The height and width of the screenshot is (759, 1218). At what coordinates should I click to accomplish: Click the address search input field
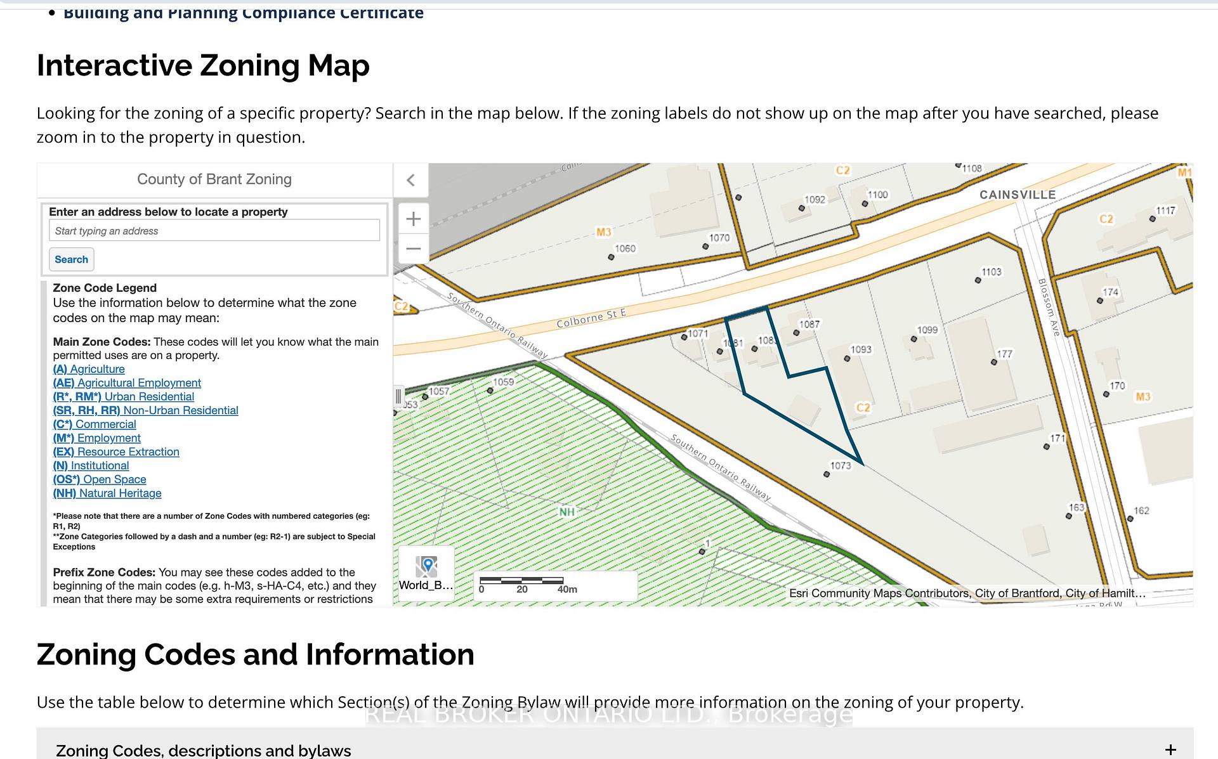(214, 230)
